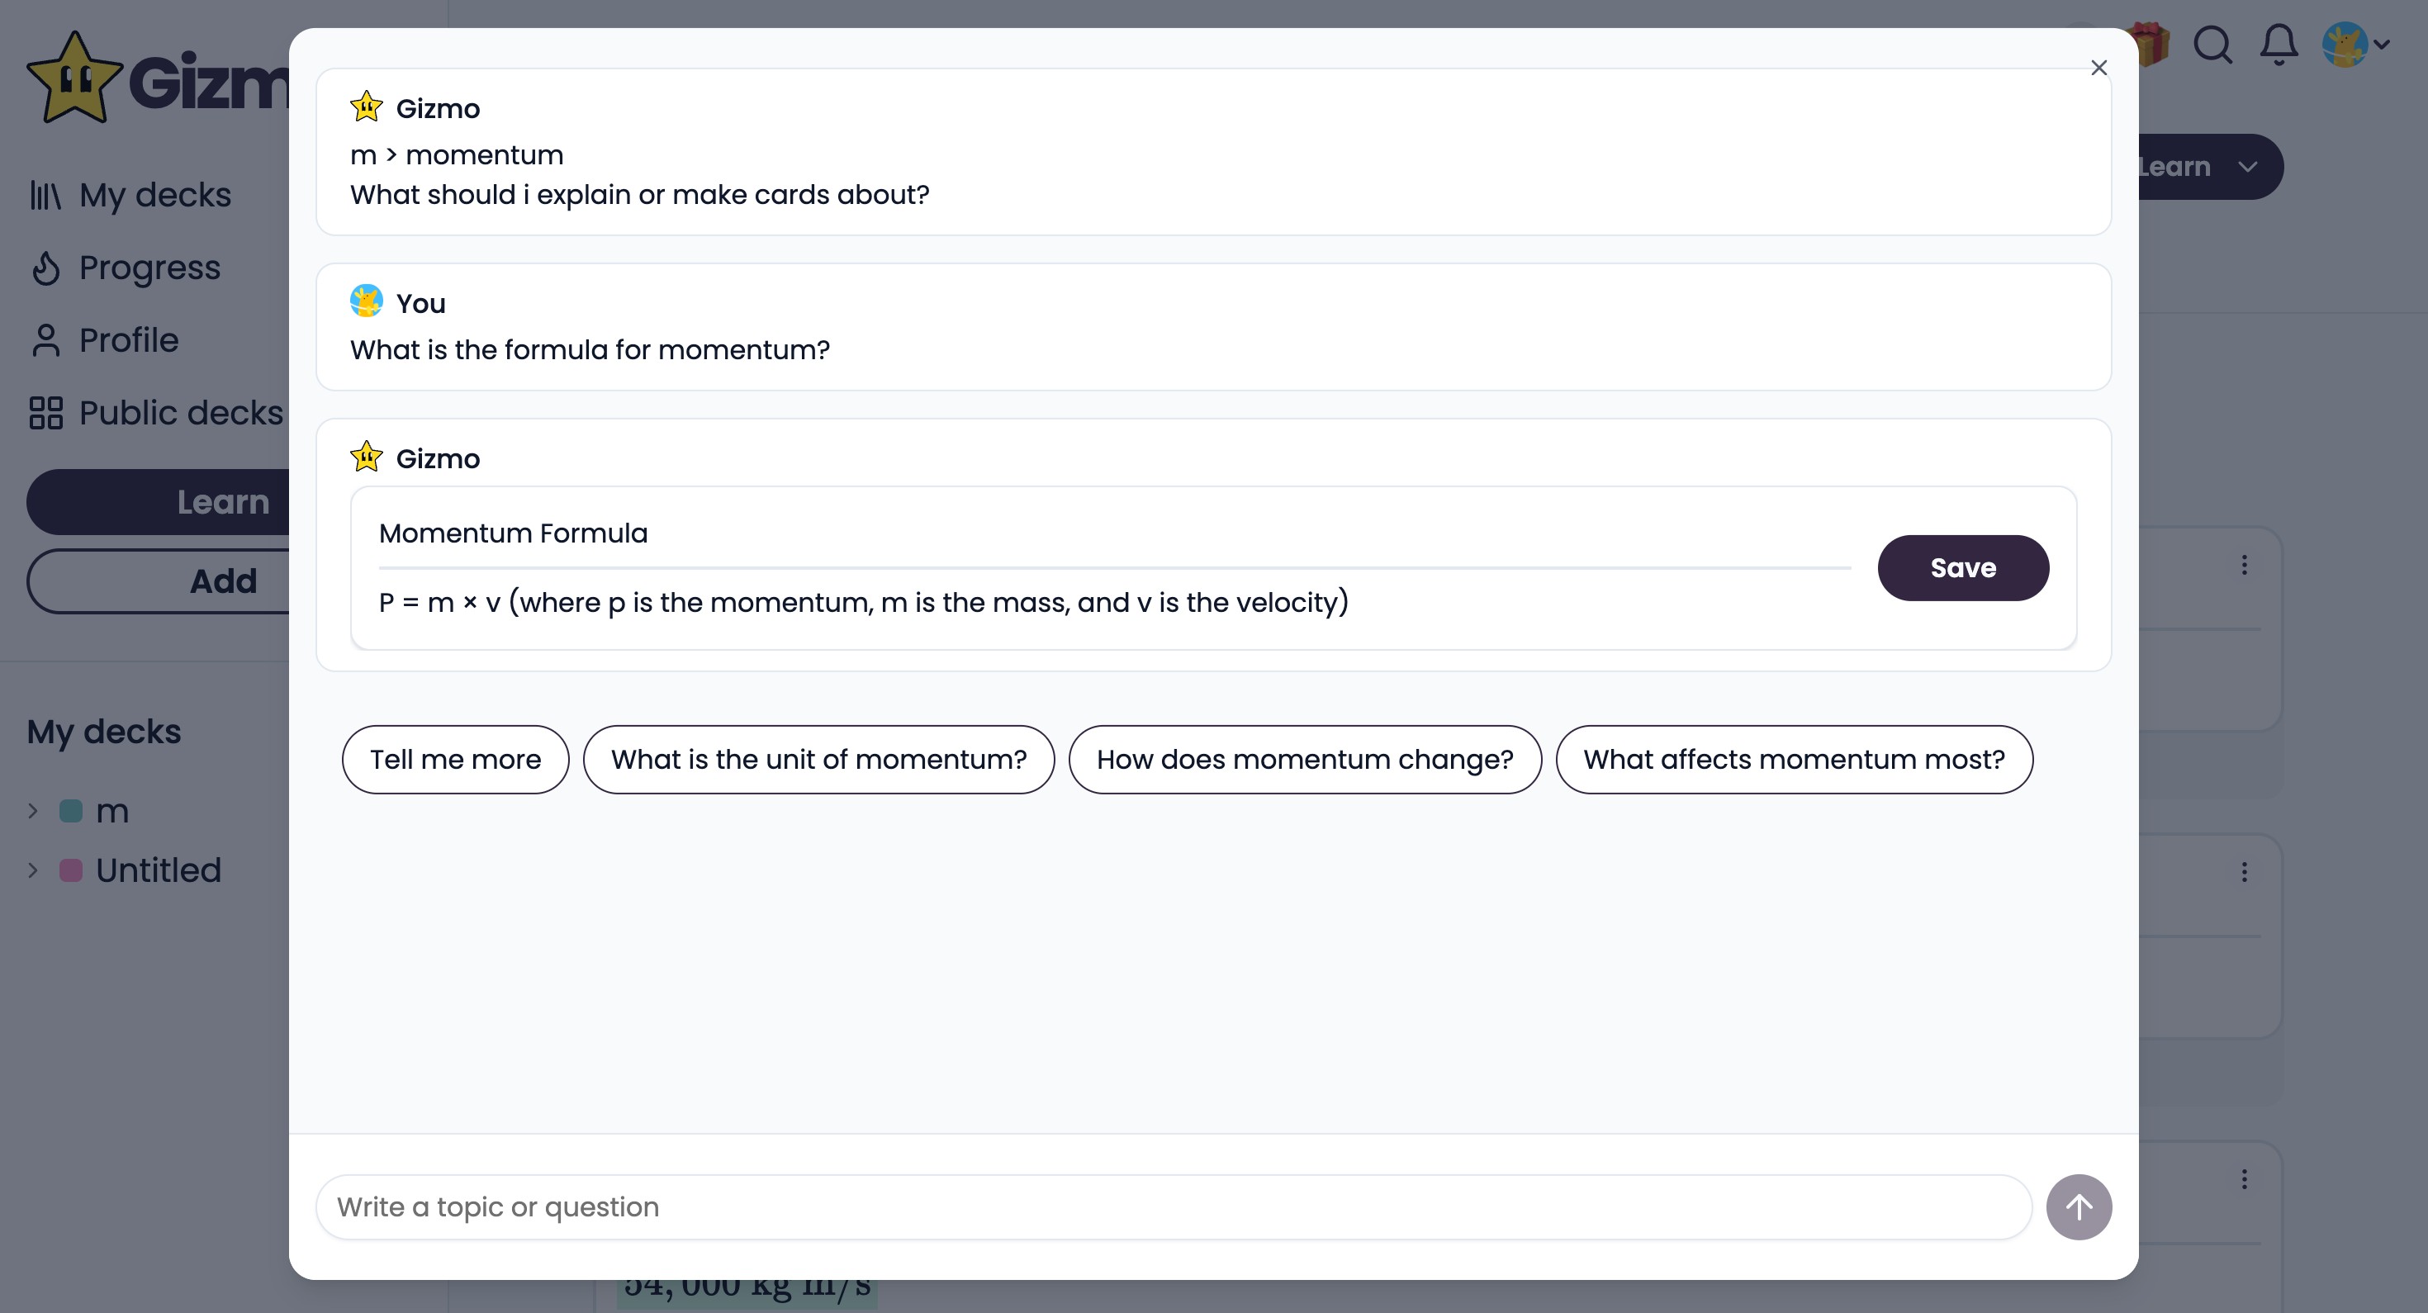Open second card's three-dot menu
Viewport: 2428px width, 1313px height.
tap(2244, 872)
